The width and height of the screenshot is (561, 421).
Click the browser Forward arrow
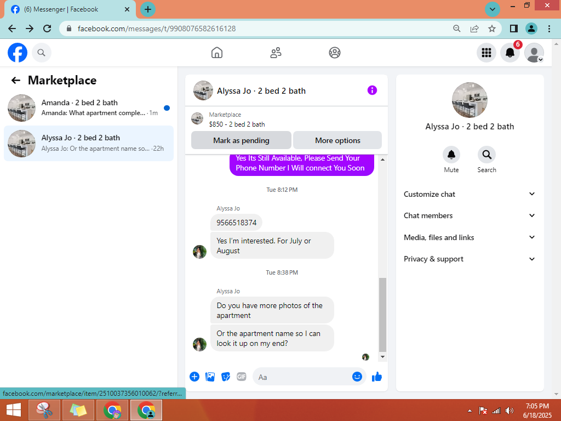[30, 29]
